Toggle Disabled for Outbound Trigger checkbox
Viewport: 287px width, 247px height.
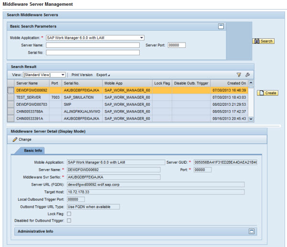[x=69, y=220]
